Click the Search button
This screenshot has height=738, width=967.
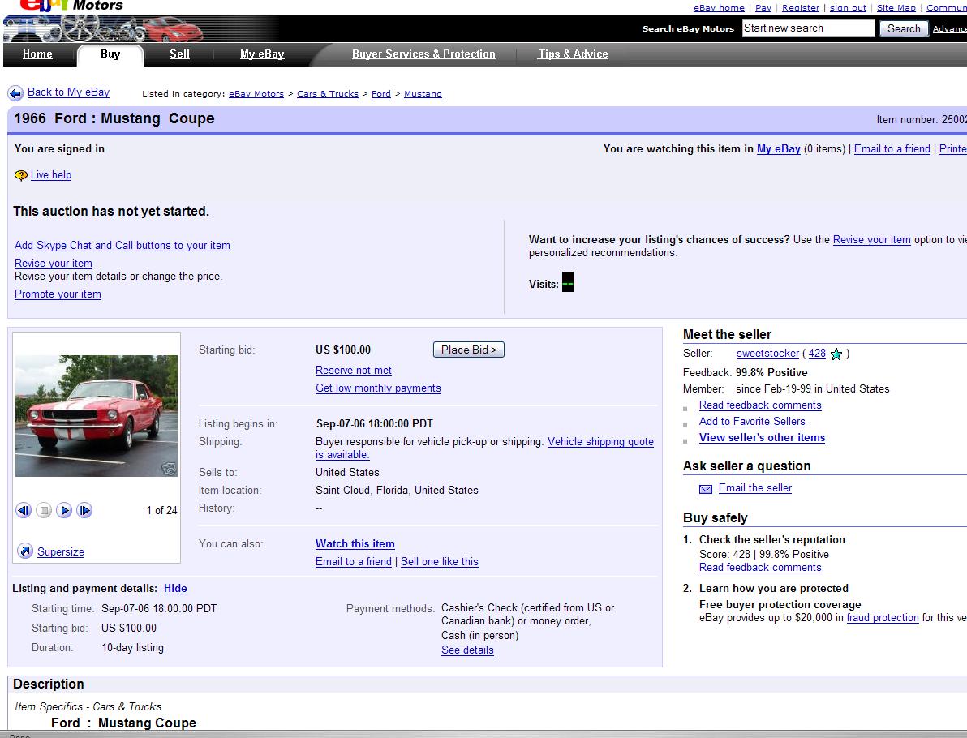903,28
